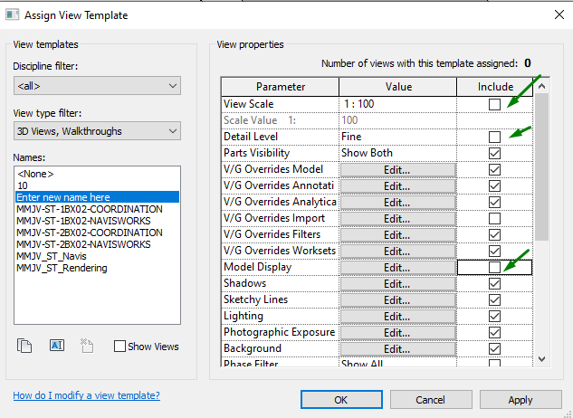This screenshot has width=573, height=418.
Task: Open the Discipline filter dropdown
Action: pos(97,86)
